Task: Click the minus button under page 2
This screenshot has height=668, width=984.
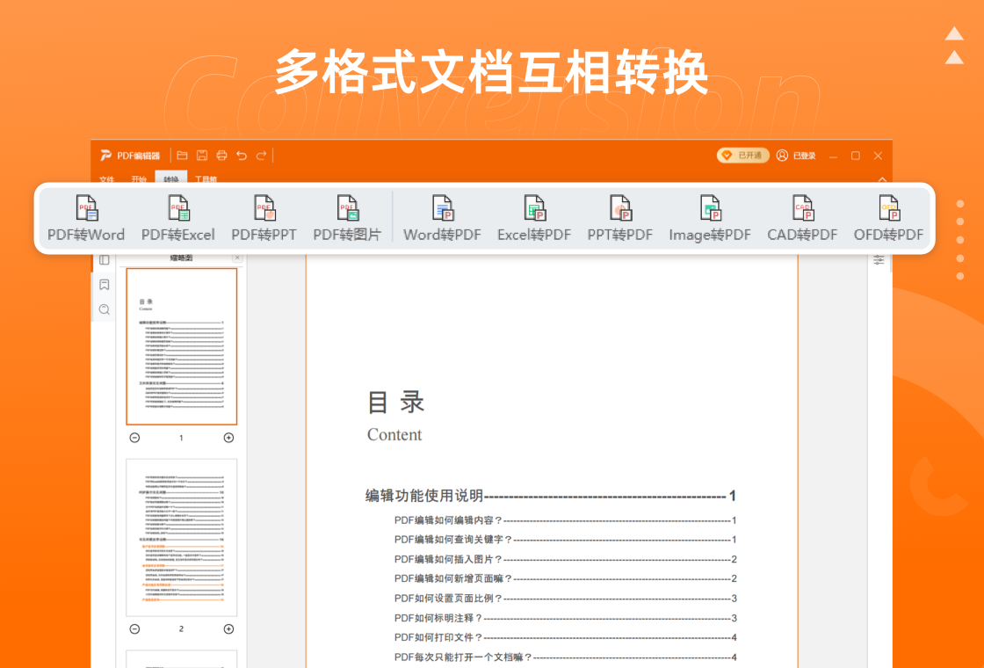Action: [134, 628]
